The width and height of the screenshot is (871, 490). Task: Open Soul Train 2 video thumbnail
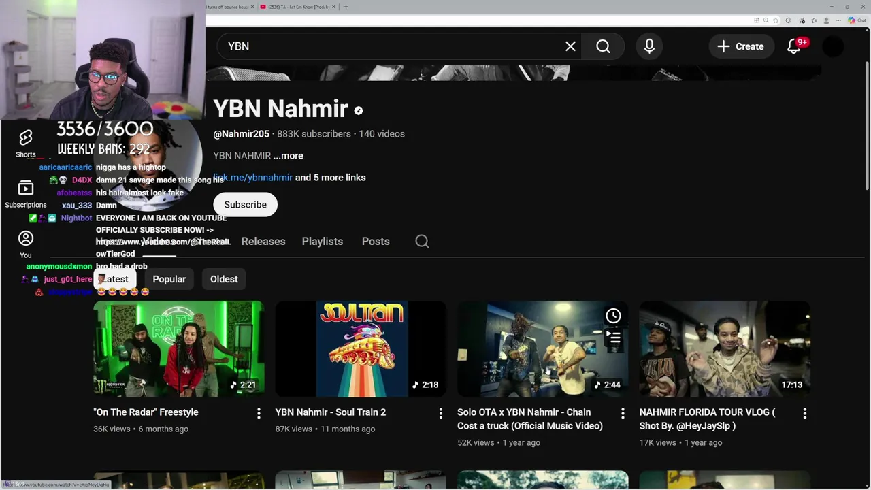(x=361, y=349)
